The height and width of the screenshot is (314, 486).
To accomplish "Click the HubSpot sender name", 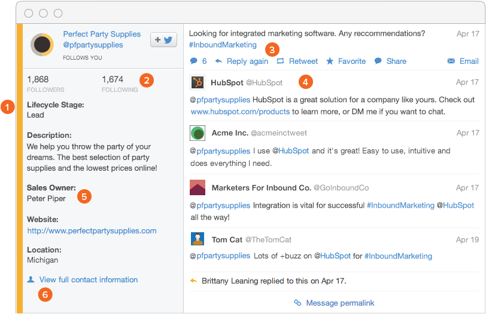I will tap(227, 83).
